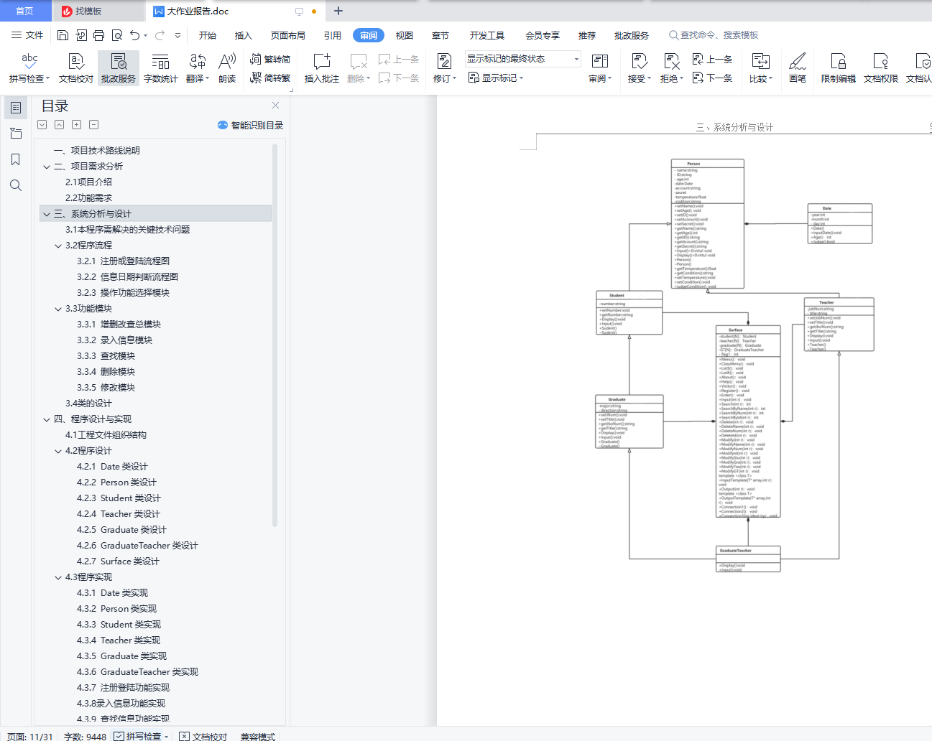Collapse the 3.2程序流程 outline node

coord(58,246)
